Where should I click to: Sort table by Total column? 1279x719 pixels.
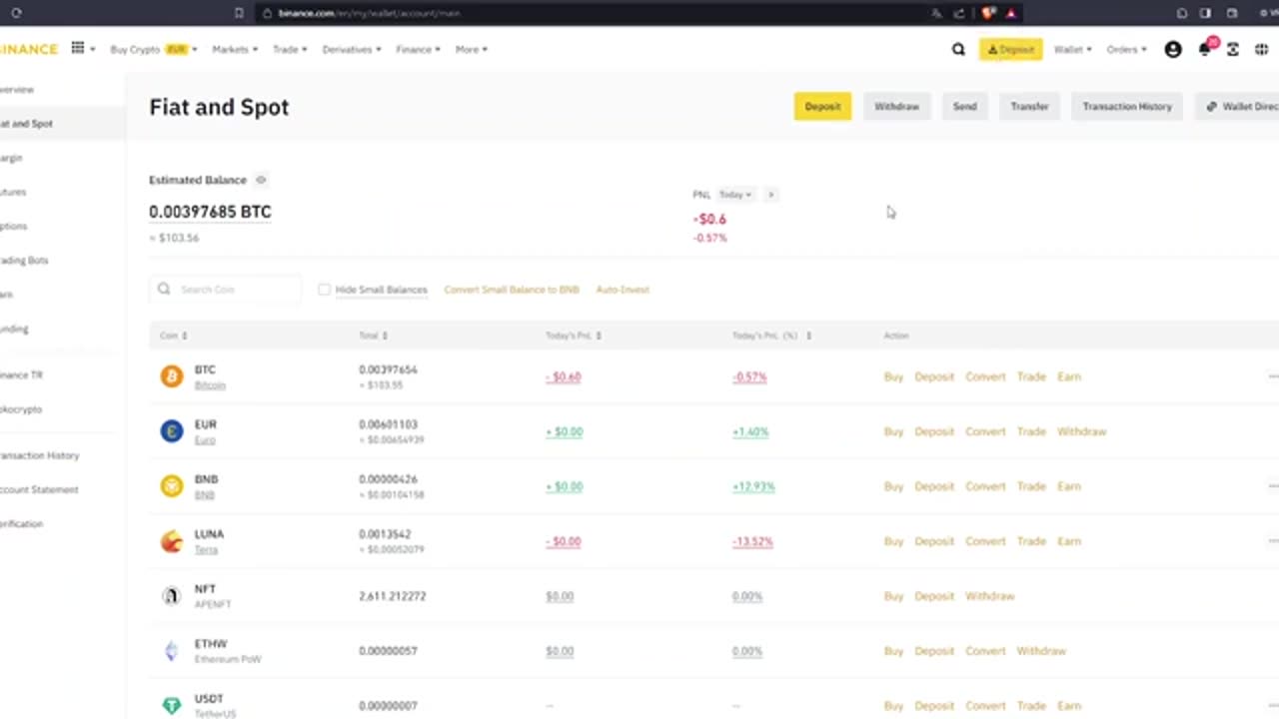click(x=373, y=336)
